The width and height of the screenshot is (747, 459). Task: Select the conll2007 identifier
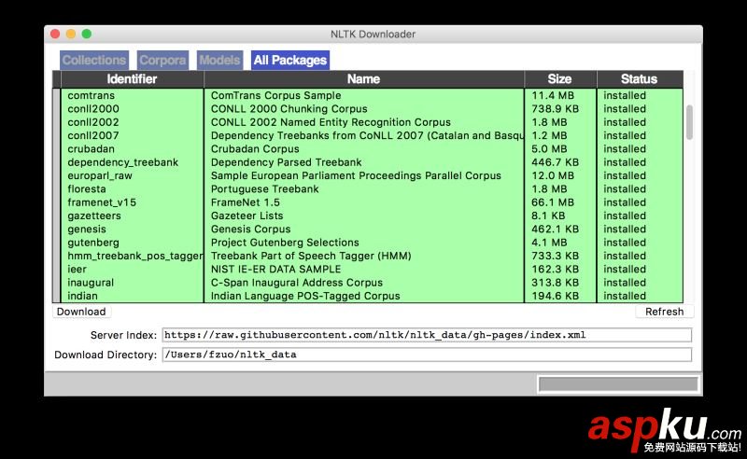(93, 135)
